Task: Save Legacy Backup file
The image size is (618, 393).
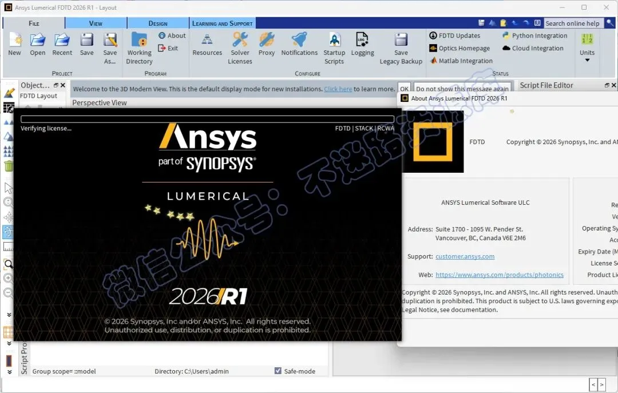Action: tap(401, 48)
